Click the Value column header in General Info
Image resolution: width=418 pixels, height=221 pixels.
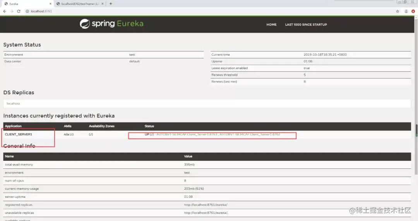tap(188, 156)
